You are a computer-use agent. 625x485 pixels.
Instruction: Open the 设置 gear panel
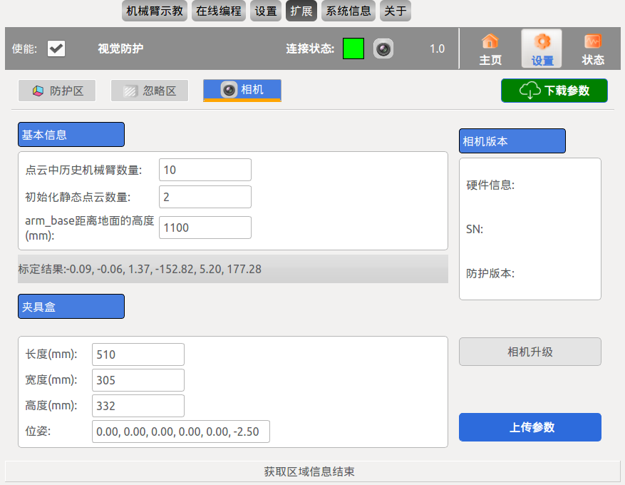point(542,49)
